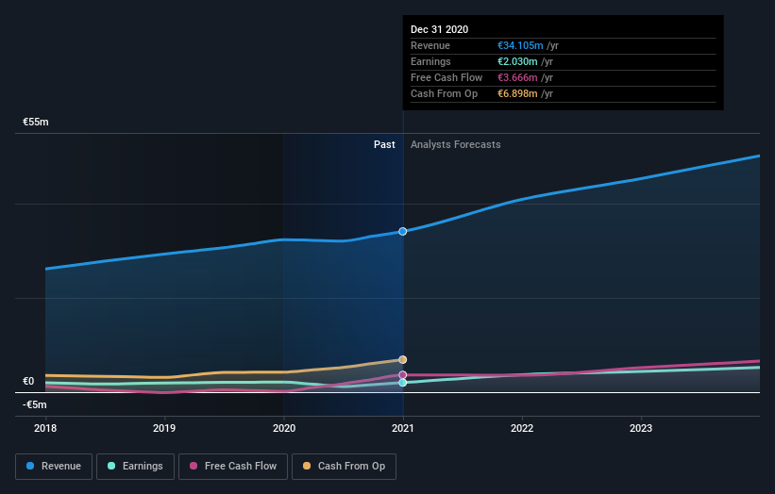The height and width of the screenshot is (494, 775).
Task: Click the Analysts Forecasts label
Action: [x=456, y=144]
